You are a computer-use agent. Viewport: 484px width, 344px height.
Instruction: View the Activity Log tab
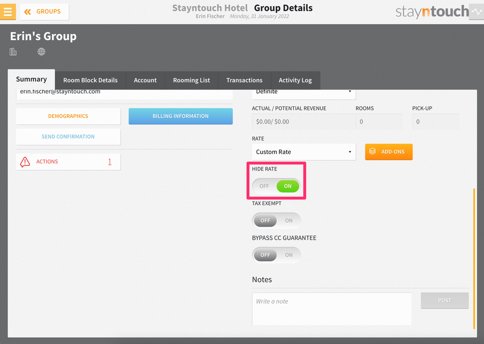point(295,80)
